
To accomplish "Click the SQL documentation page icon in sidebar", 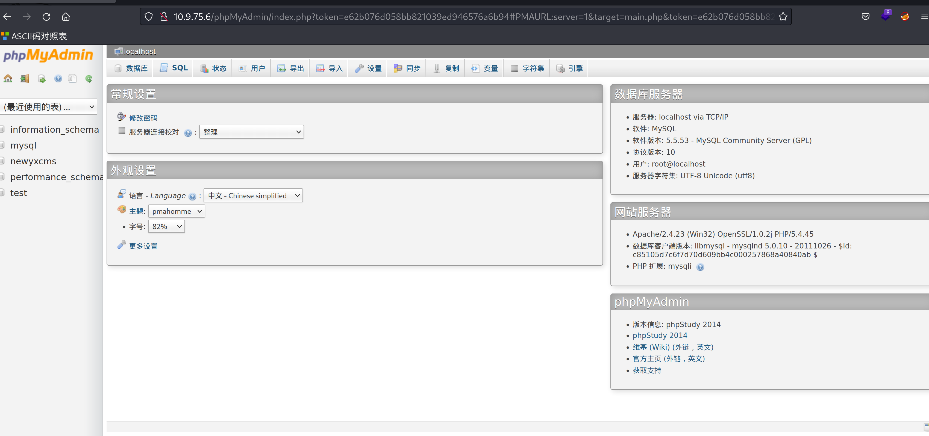I will (x=72, y=79).
